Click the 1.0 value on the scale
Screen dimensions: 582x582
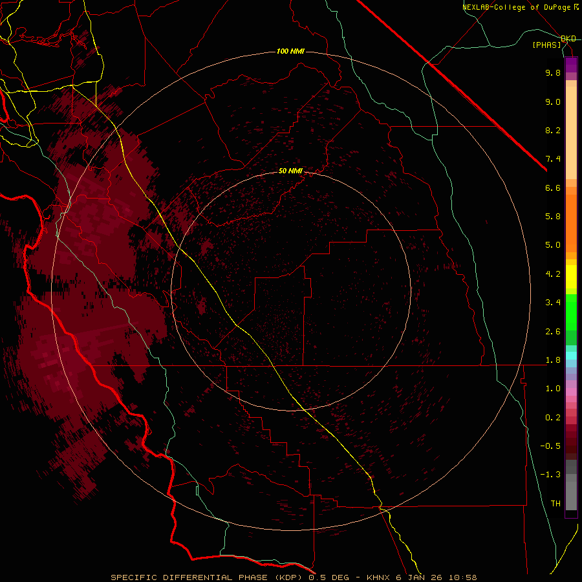point(553,389)
